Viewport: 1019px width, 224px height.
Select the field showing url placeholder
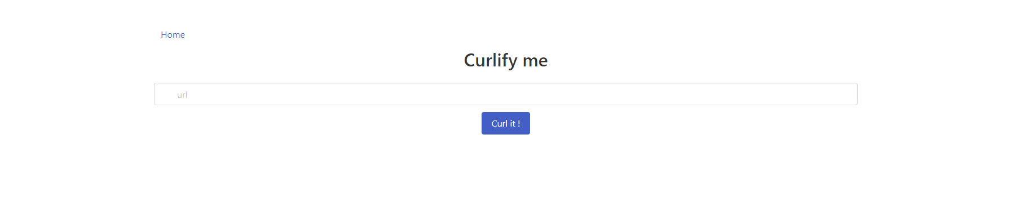[505, 94]
